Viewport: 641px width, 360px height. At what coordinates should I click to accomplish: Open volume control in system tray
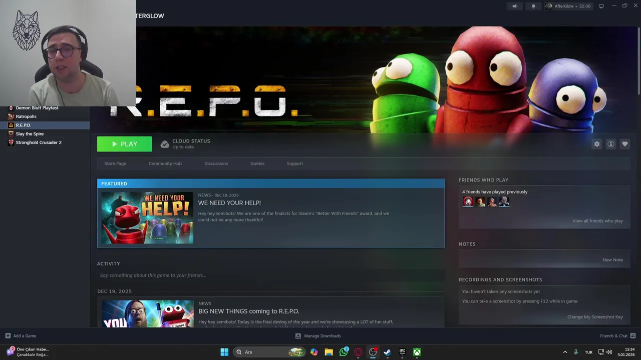609,352
